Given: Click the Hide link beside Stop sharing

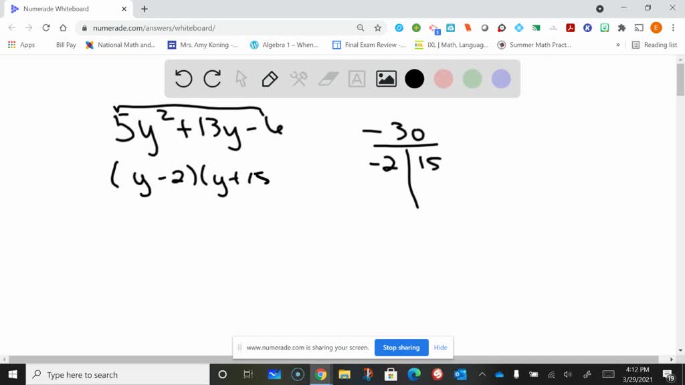Looking at the screenshot, I should click(440, 348).
